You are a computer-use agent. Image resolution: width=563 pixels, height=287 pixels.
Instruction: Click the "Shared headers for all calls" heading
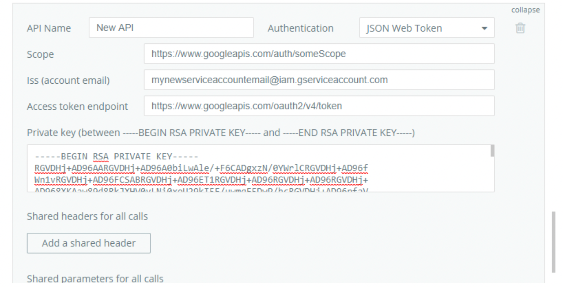(x=87, y=217)
